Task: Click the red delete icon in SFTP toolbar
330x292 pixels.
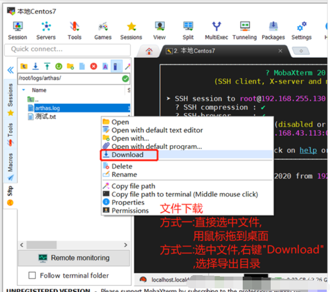Action: point(93,67)
